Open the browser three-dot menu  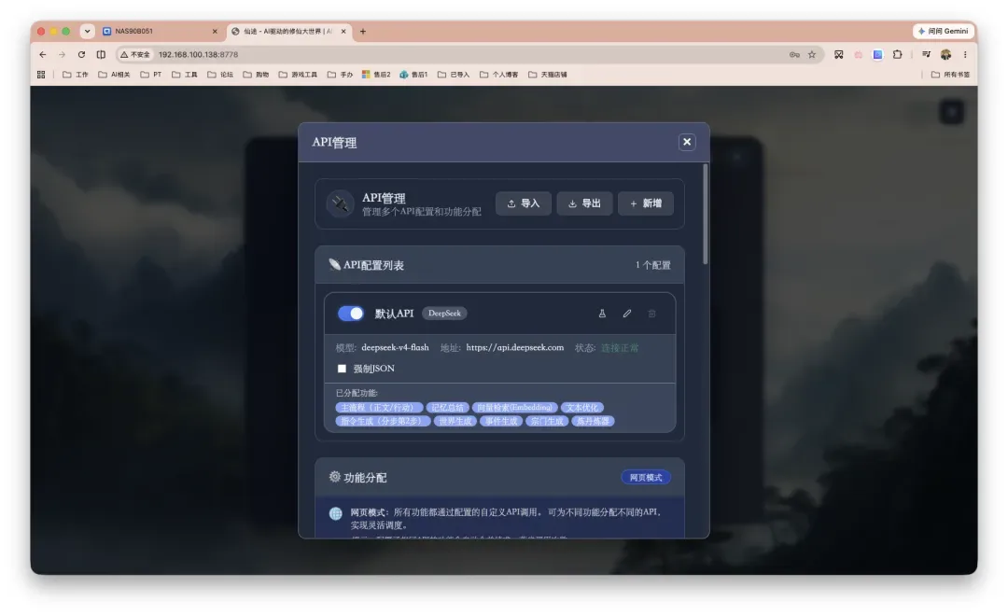click(965, 55)
